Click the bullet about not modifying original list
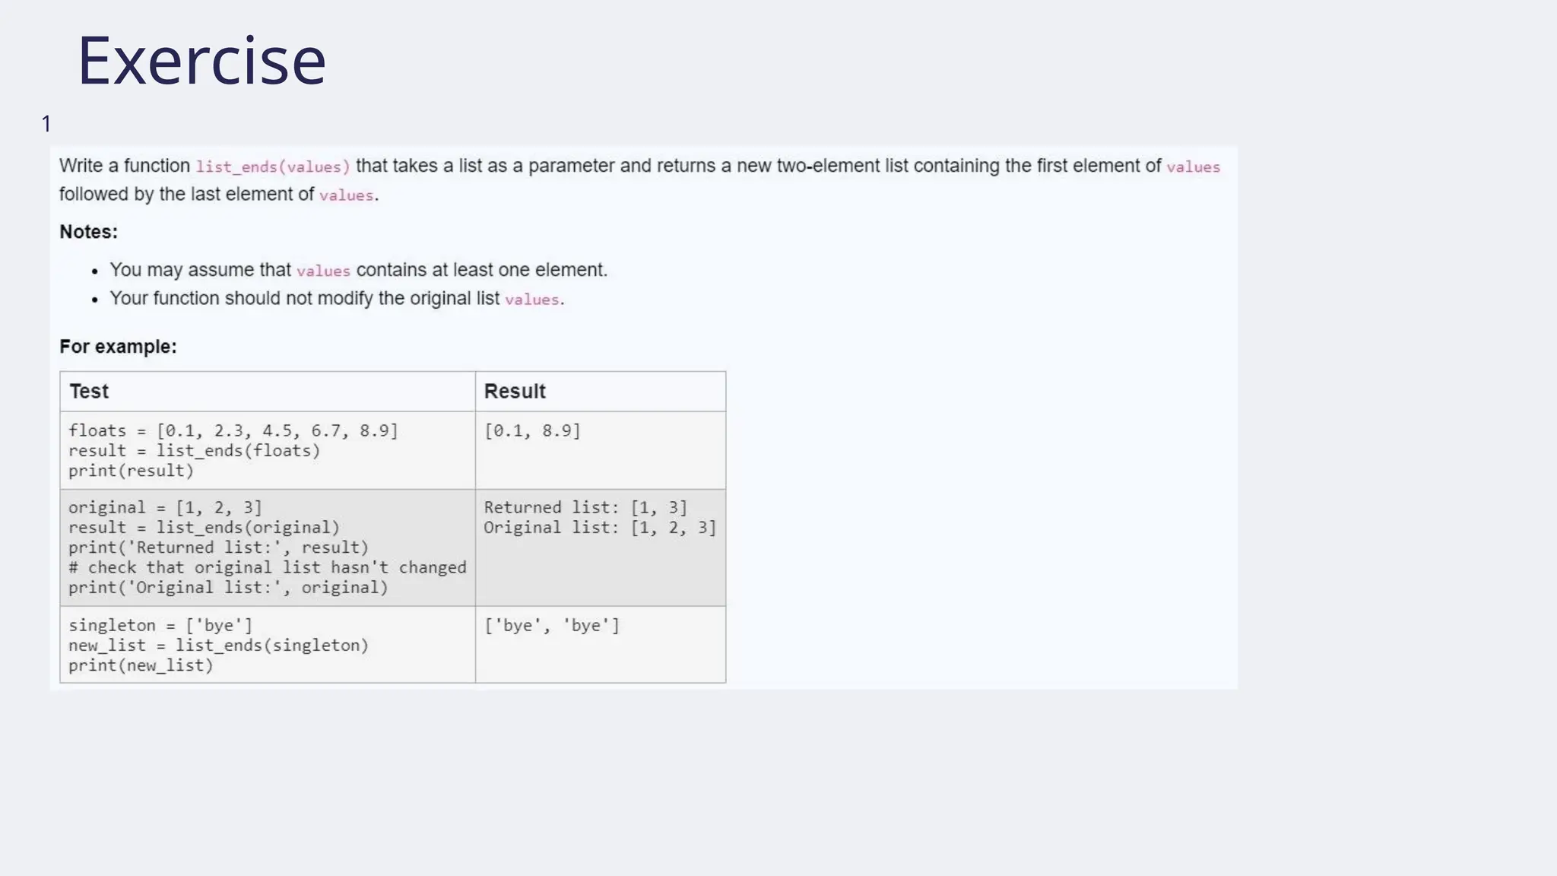This screenshot has width=1557, height=876. (x=337, y=299)
